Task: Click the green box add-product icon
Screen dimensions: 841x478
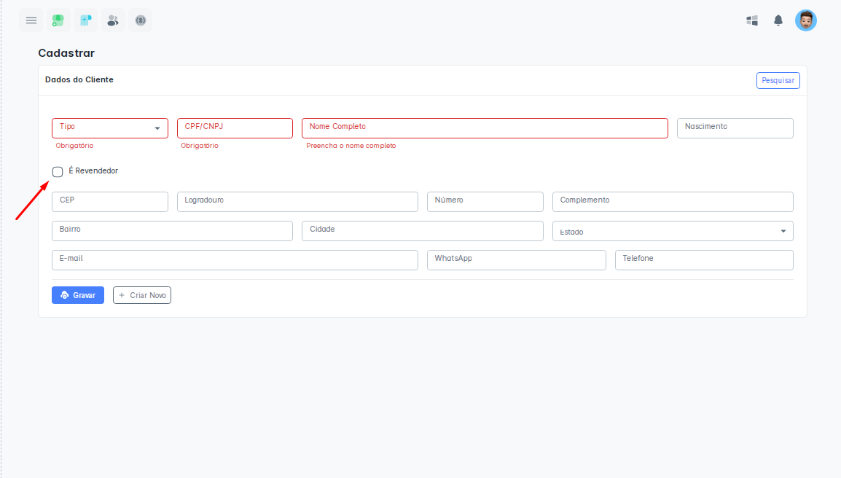Action: (x=58, y=20)
